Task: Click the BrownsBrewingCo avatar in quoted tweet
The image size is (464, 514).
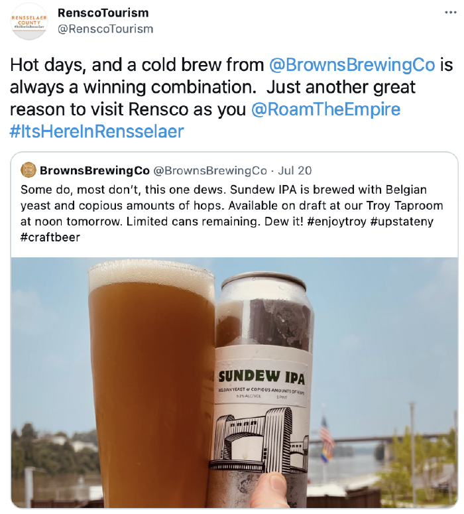Action: pyautogui.click(x=29, y=170)
